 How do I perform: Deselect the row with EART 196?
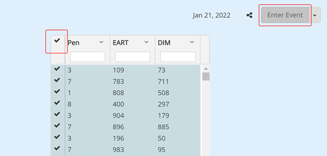[x=57, y=137]
